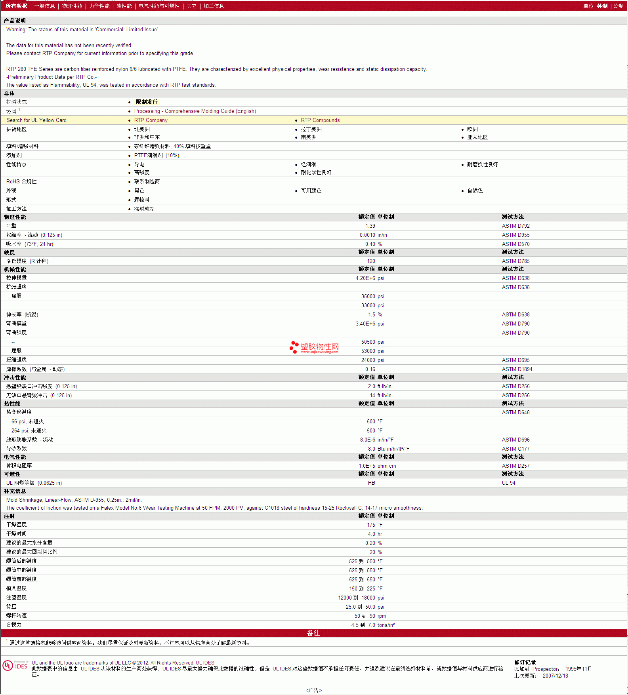Open Processing Comprehensive Molding Guide link
Screen dimensions: 628x695
pos(195,111)
